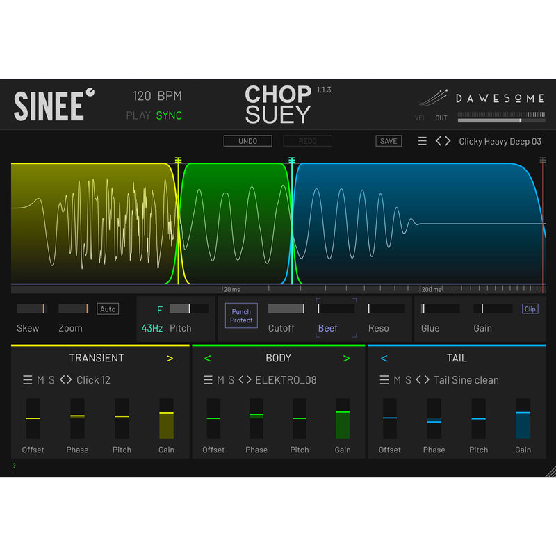Expand Transient section with yellow right arrow
The height and width of the screenshot is (556, 556).
(x=170, y=359)
